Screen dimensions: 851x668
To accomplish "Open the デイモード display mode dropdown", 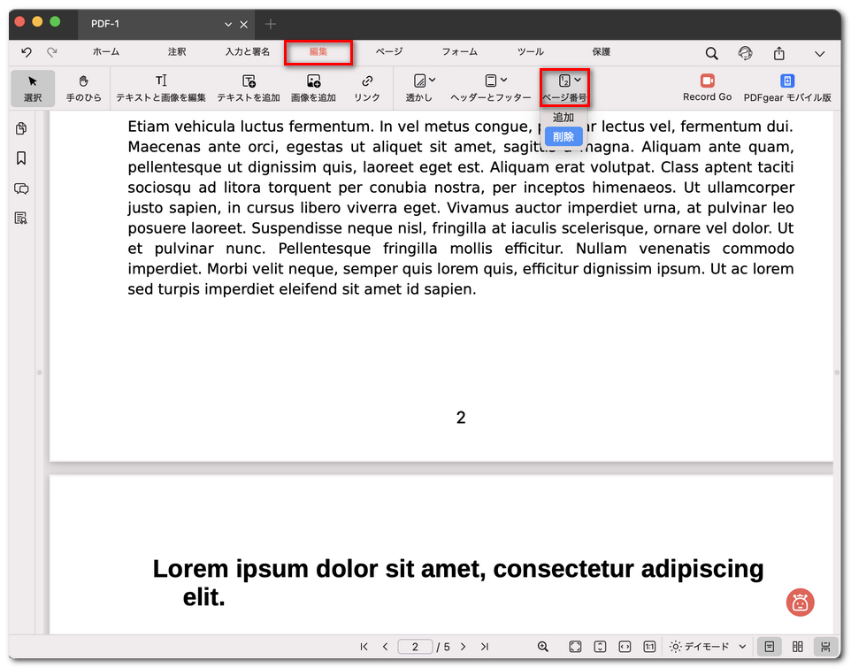I will [x=707, y=647].
